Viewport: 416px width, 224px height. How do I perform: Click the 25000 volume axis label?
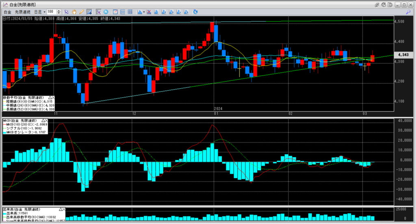click(401, 209)
